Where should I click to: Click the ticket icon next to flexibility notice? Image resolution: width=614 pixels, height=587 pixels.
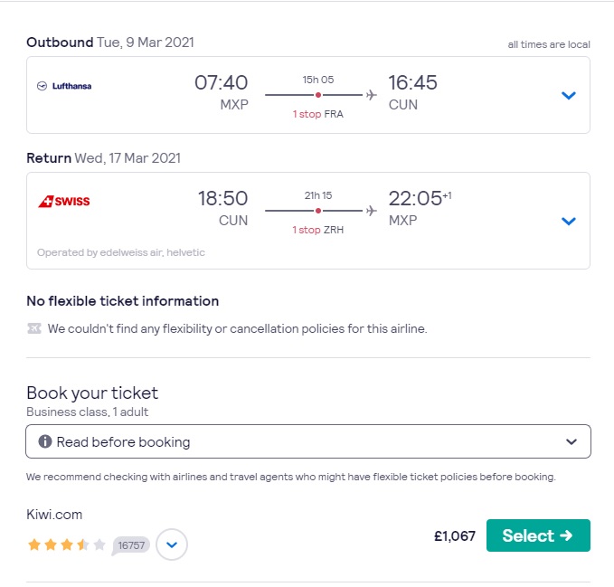(x=34, y=328)
